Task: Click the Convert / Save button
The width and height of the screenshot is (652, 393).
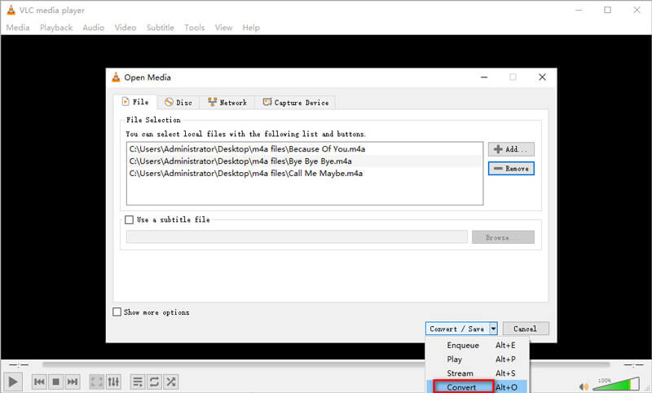Action: [x=457, y=329]
